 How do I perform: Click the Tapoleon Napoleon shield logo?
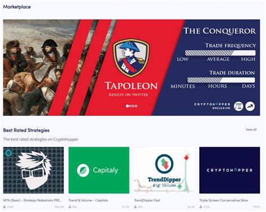tap(131, 58)
